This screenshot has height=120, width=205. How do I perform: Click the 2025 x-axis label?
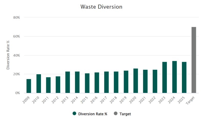(181, 100)
